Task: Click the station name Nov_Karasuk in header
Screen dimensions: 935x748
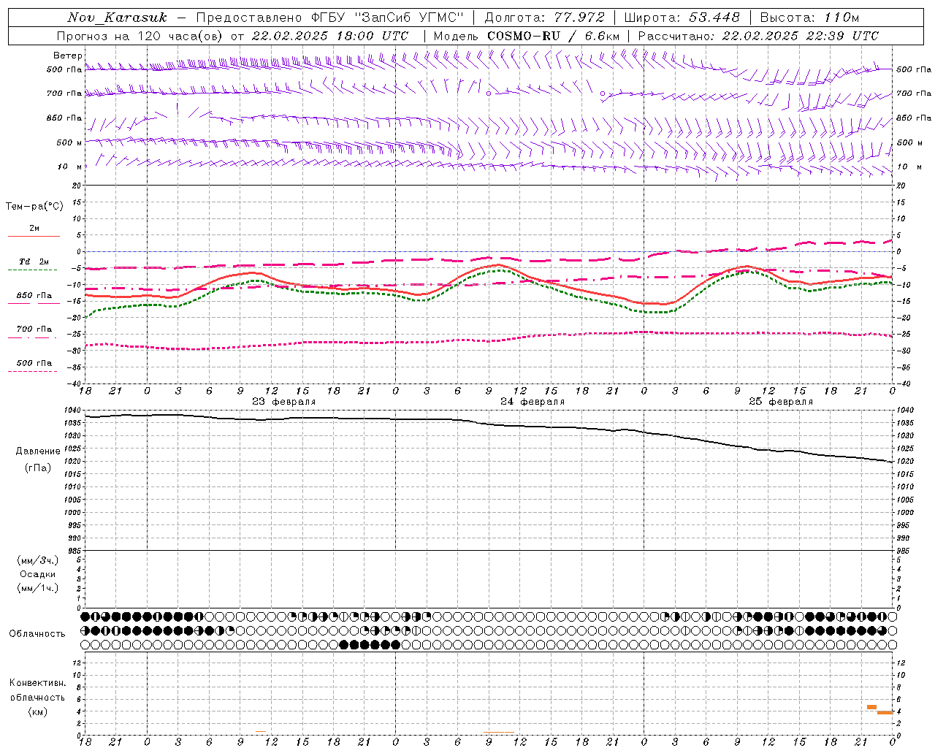Action: coord(117,18)
